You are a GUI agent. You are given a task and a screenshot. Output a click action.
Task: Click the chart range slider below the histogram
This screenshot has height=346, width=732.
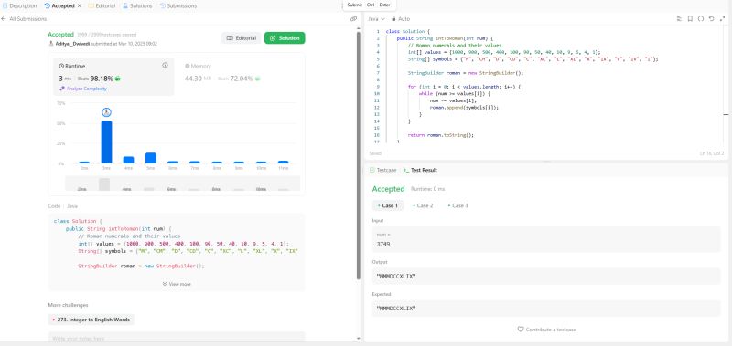(182, 183)
